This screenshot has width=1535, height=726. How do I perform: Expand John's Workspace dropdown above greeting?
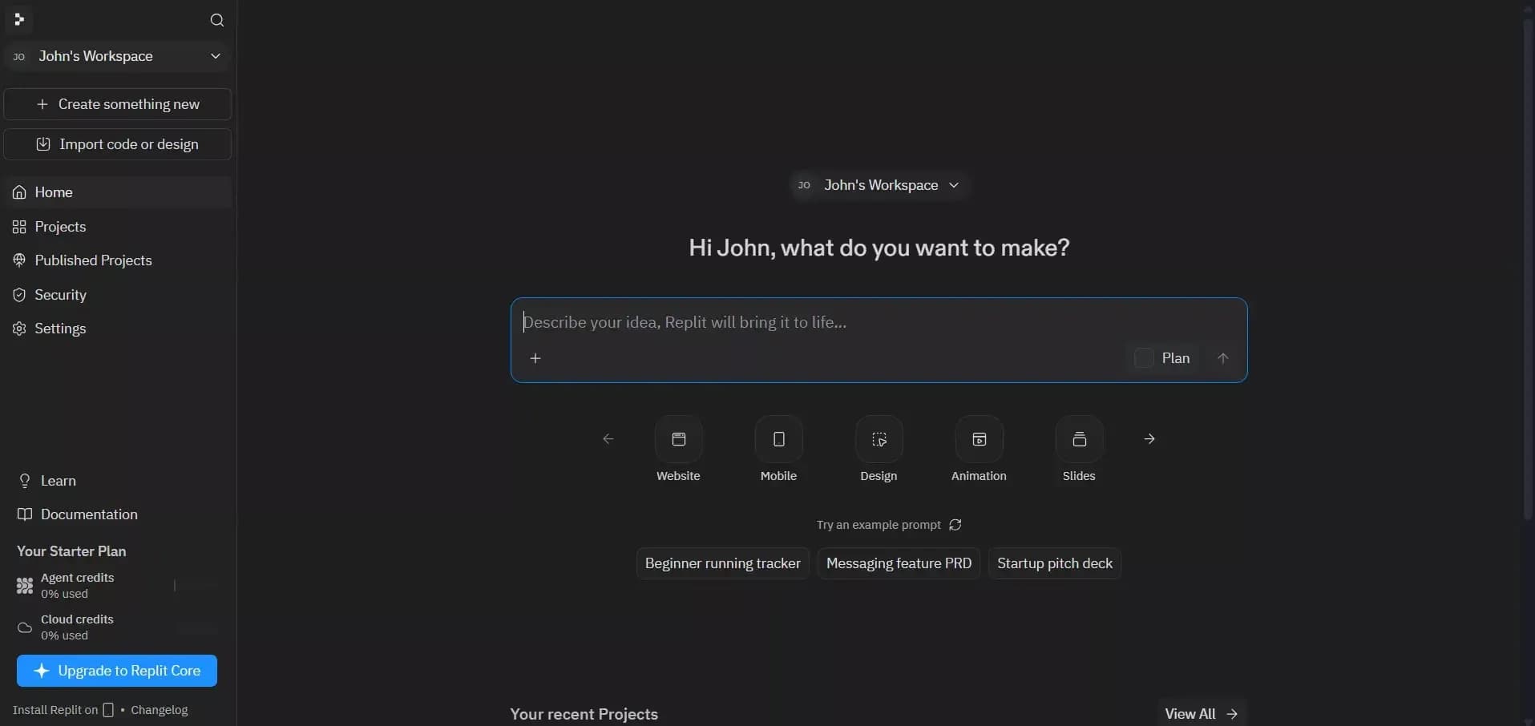coord(879,185)
